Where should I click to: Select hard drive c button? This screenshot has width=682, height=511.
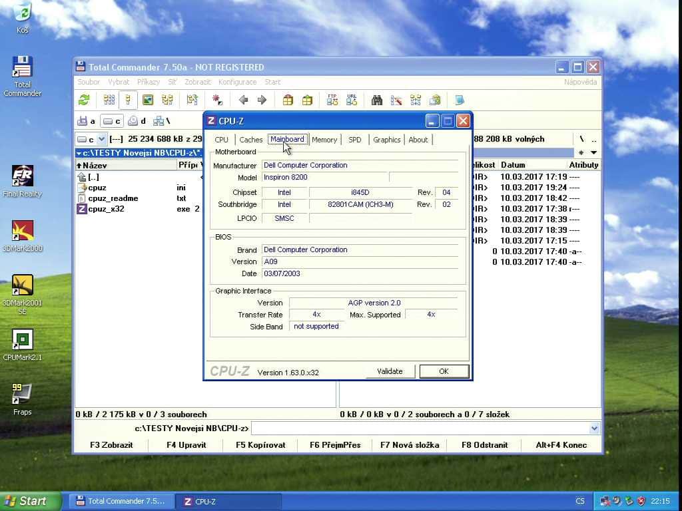pyautogui.click(x=112, y=121)
